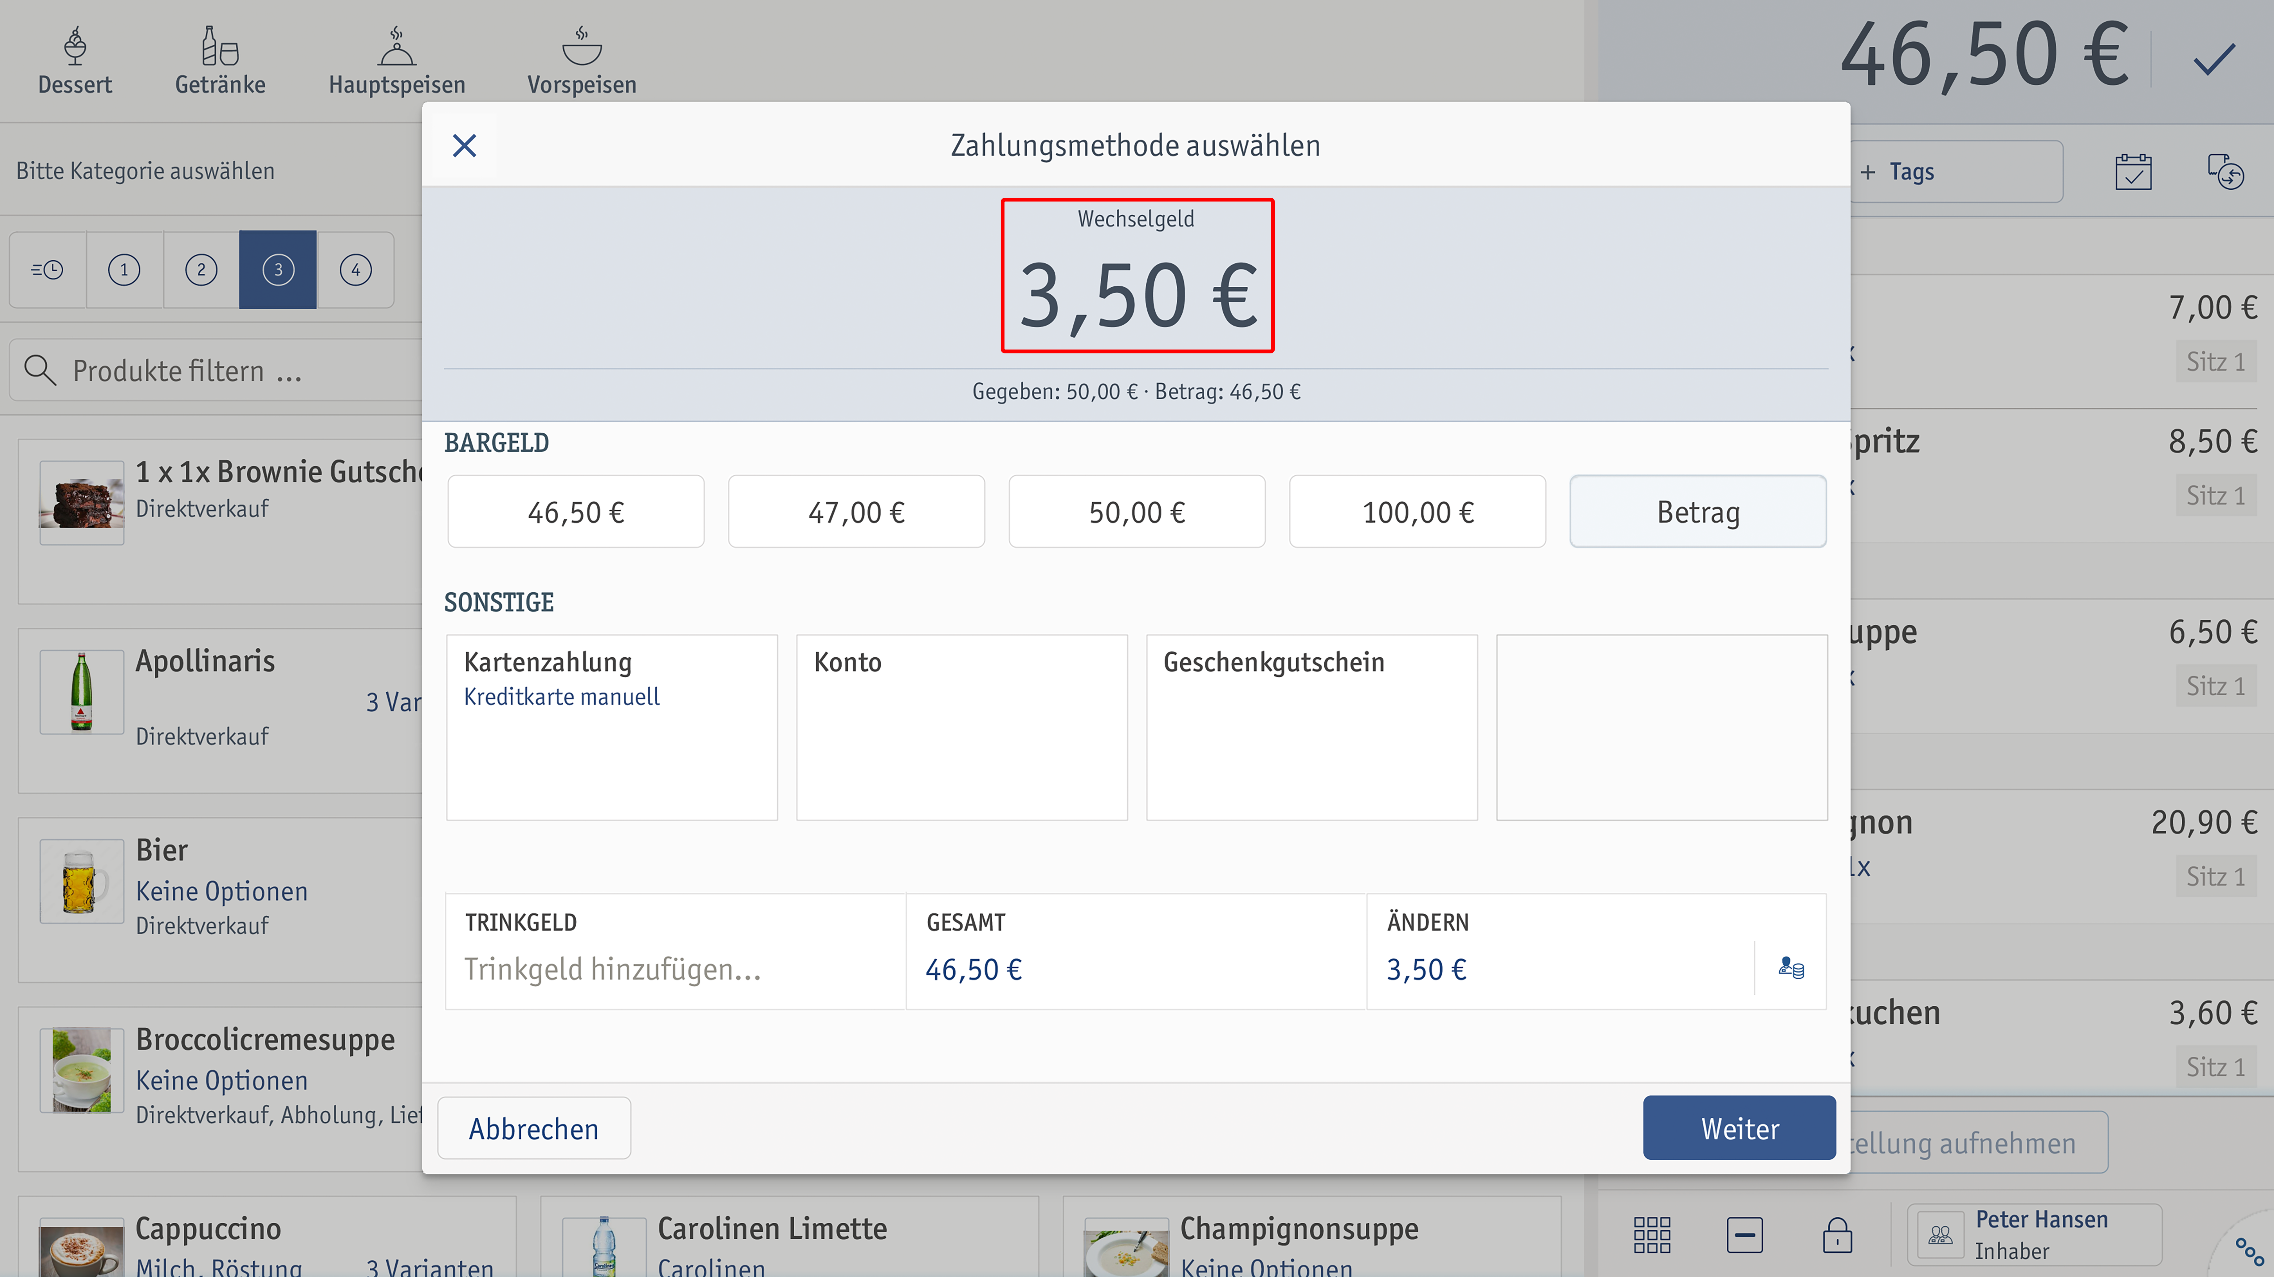Select Konto payment option

(962, 728)
